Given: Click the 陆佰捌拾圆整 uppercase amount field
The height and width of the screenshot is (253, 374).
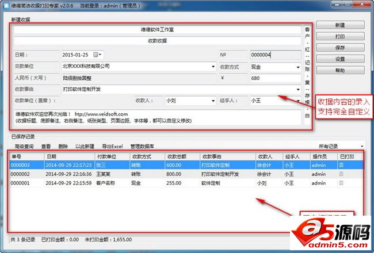Looking at the screenshot, I should coord(139,78).
